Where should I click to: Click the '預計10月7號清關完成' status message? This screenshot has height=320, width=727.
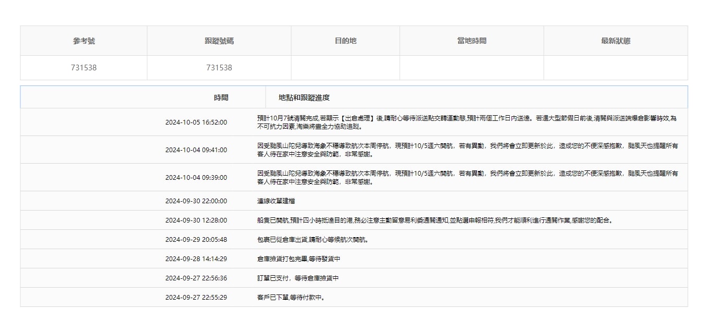coord(467,122)
